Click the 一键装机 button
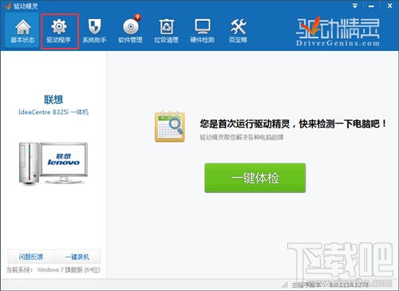 [x=77, y=257]
